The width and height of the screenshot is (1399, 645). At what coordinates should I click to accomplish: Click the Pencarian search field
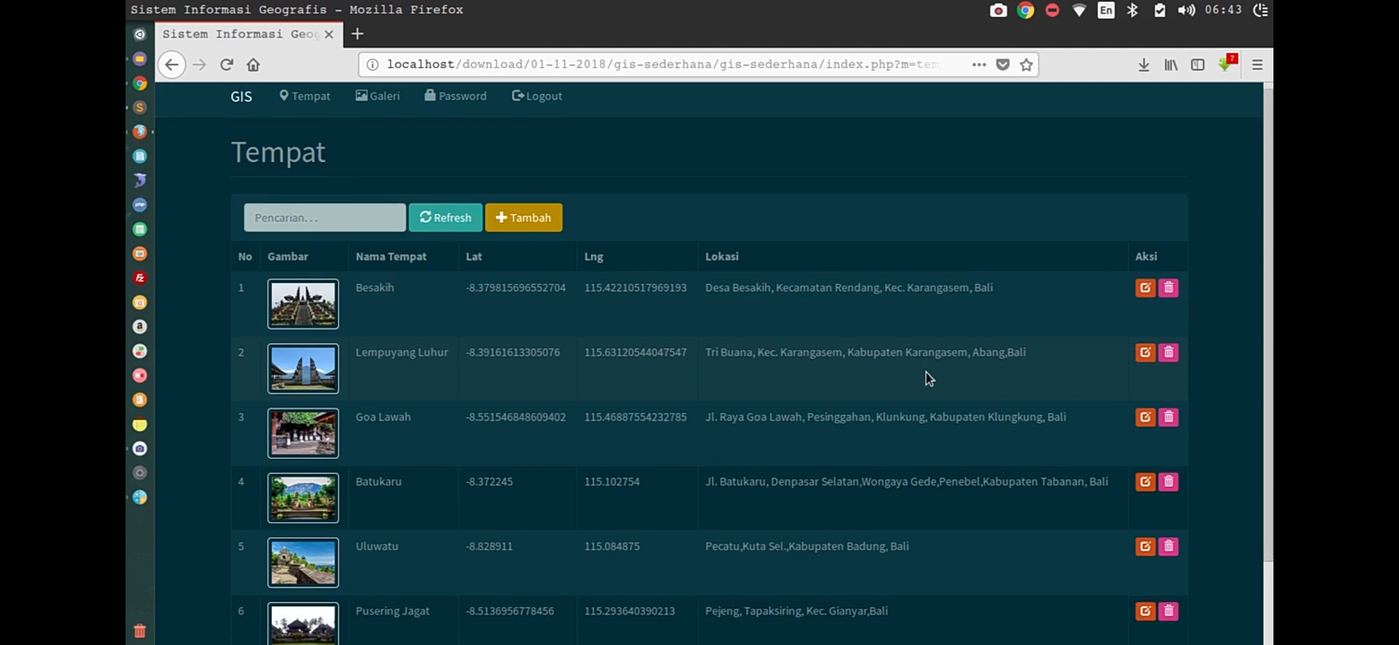click(x=325, y=217)
